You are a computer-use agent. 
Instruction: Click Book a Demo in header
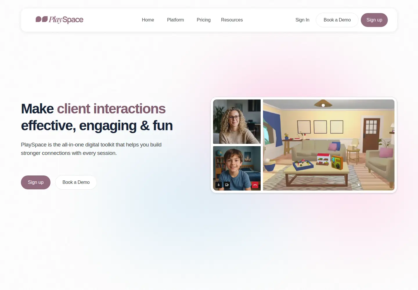337,20
